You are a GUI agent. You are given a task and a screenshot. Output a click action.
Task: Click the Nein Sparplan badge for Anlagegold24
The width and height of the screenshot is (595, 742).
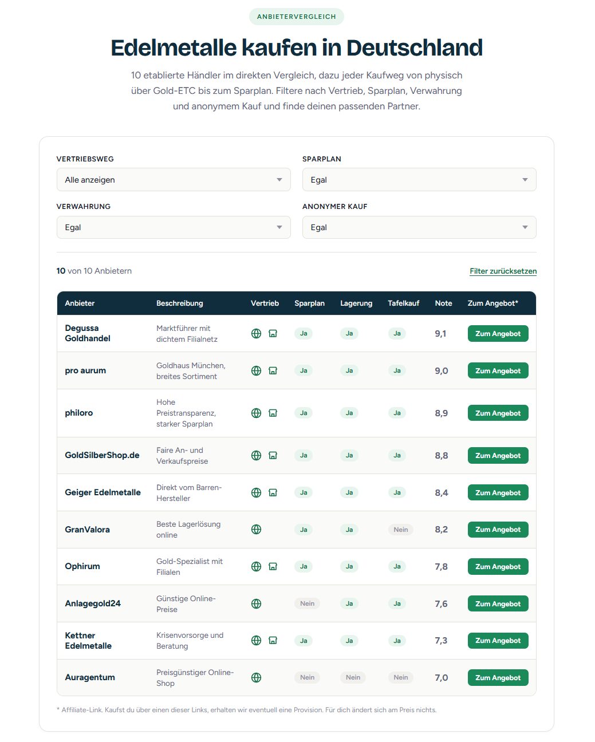coord(307,603)
